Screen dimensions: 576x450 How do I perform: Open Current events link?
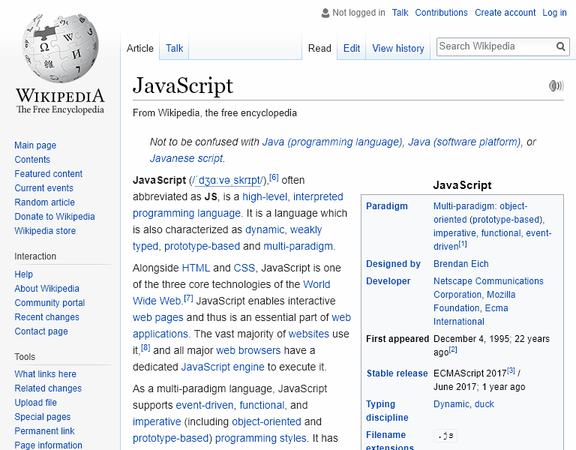coord(43,188)
